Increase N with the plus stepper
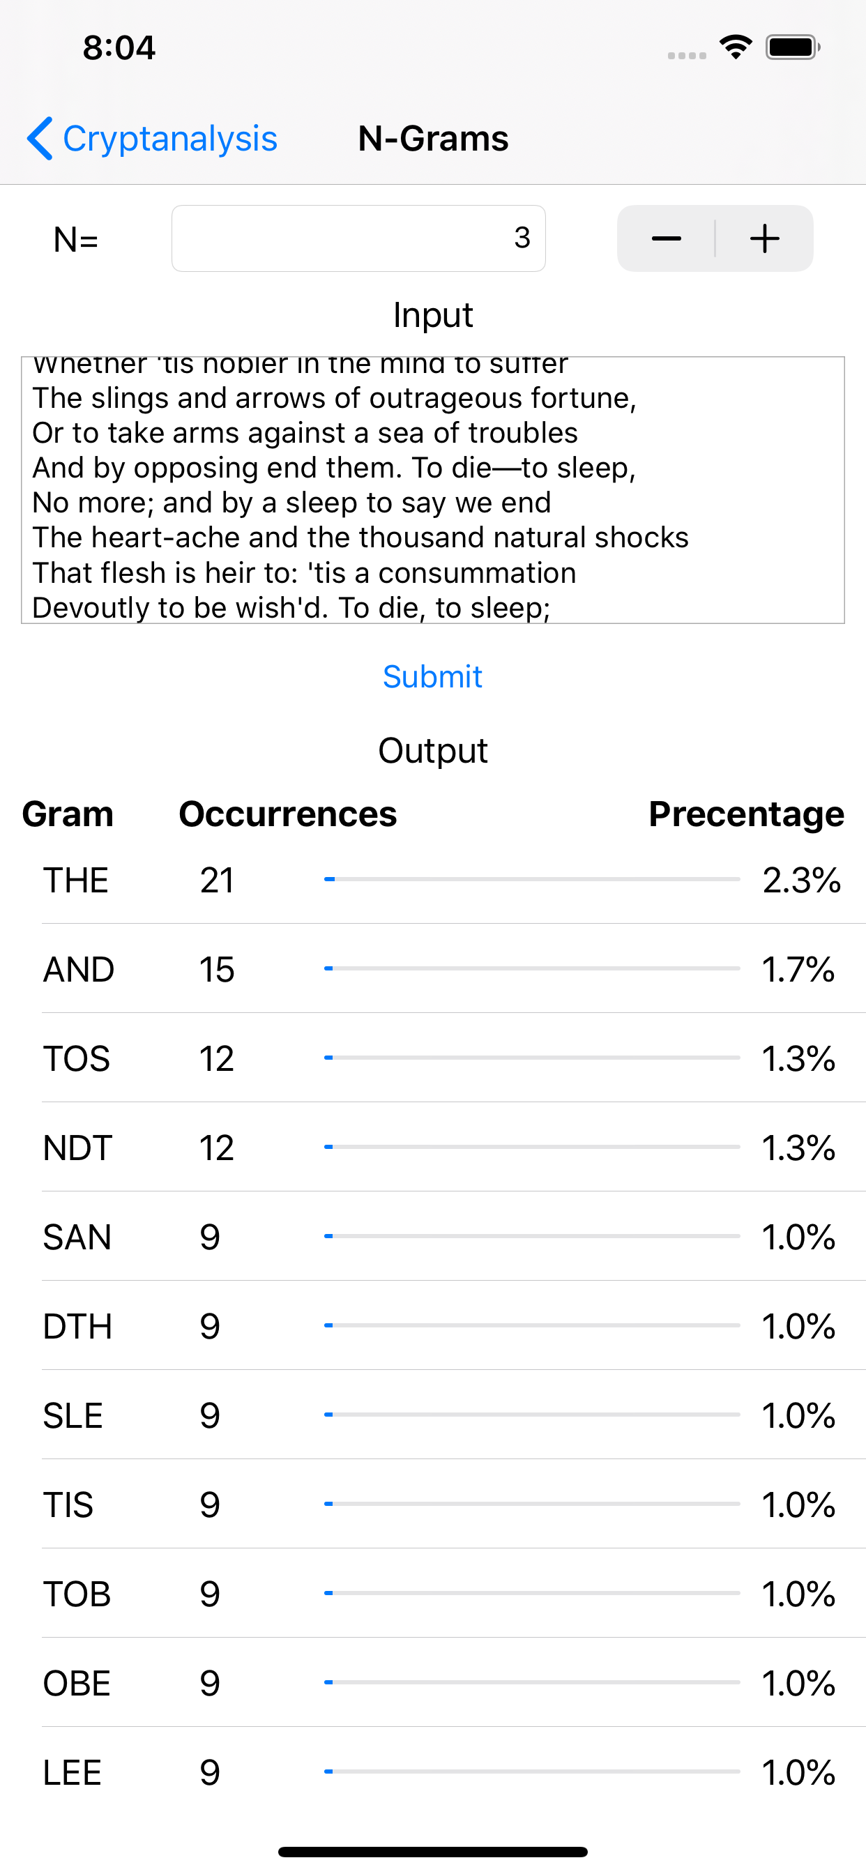This screenshot has height=1874, width=866. pos(765,238)
